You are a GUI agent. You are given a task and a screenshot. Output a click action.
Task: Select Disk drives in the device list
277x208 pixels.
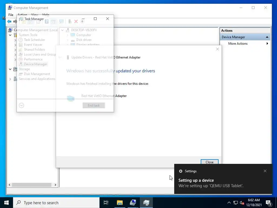coord(84,40)
